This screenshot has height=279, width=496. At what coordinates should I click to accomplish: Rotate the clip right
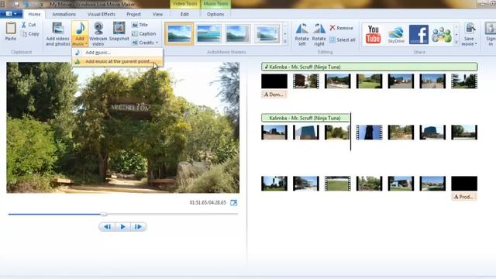[x=319, y=34]
